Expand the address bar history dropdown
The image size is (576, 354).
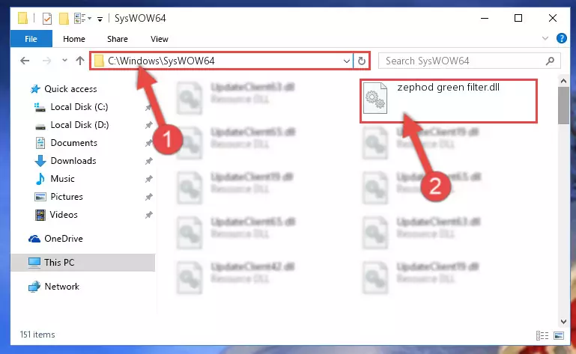coord(346,61)
